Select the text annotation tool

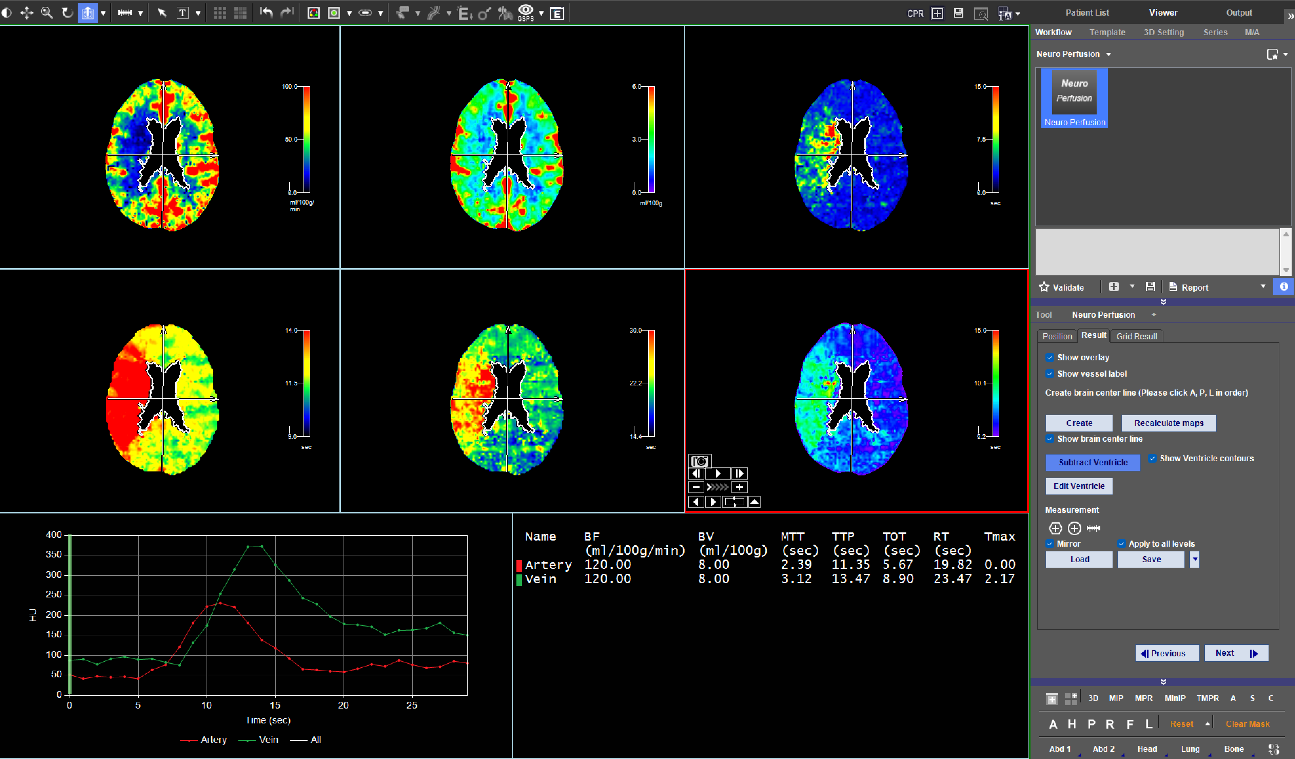[182, 13]
